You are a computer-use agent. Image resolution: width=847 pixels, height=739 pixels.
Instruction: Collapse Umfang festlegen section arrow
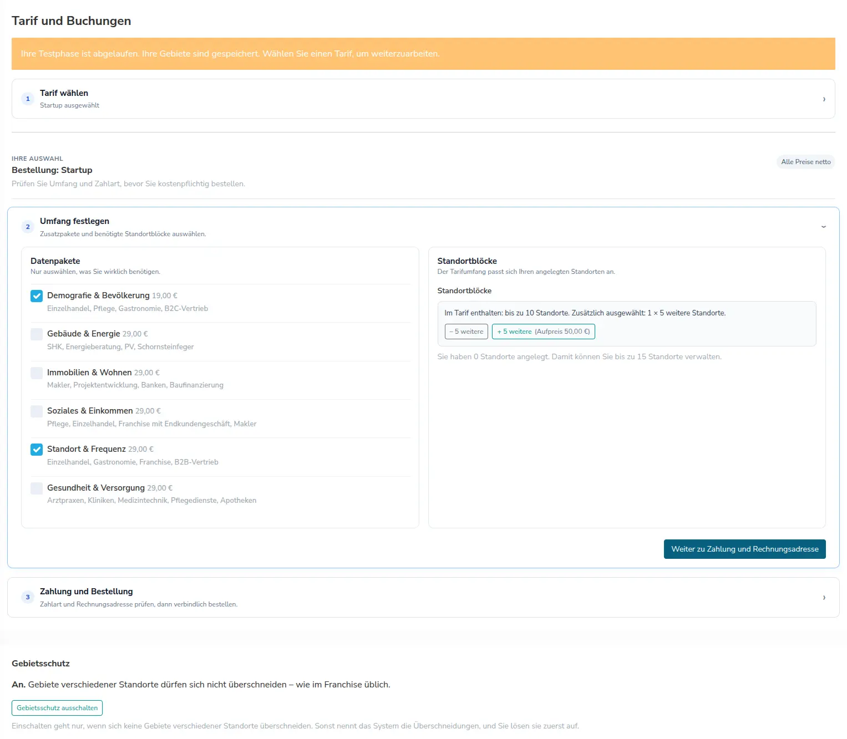tap(824, 227)
